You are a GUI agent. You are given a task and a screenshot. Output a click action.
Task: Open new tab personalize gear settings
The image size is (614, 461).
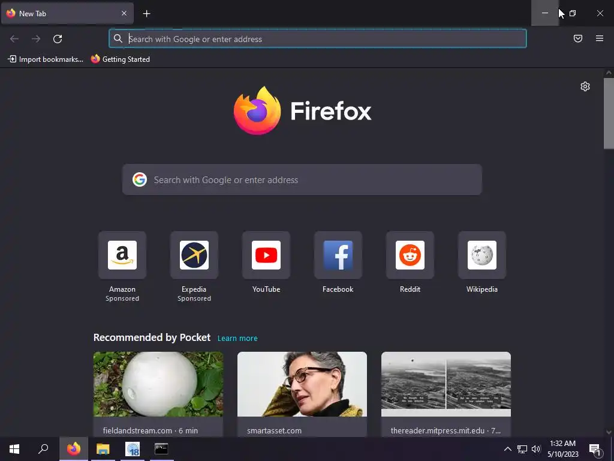[x=585, y=86]
